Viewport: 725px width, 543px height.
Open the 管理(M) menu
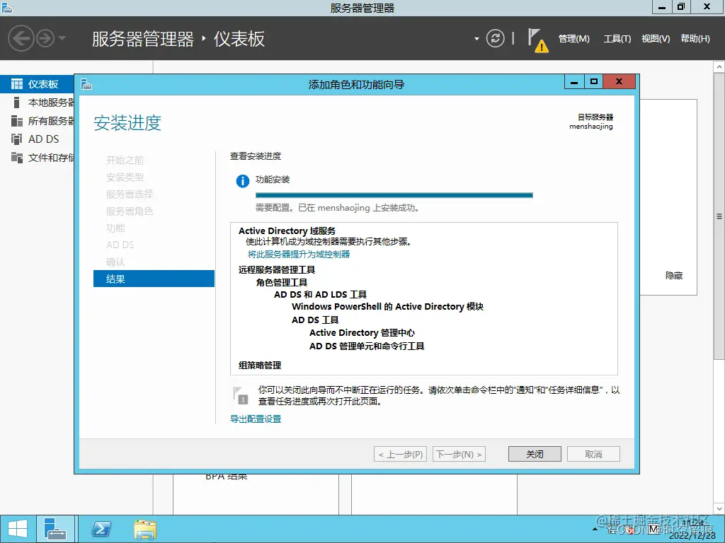(x=573, y=40)
